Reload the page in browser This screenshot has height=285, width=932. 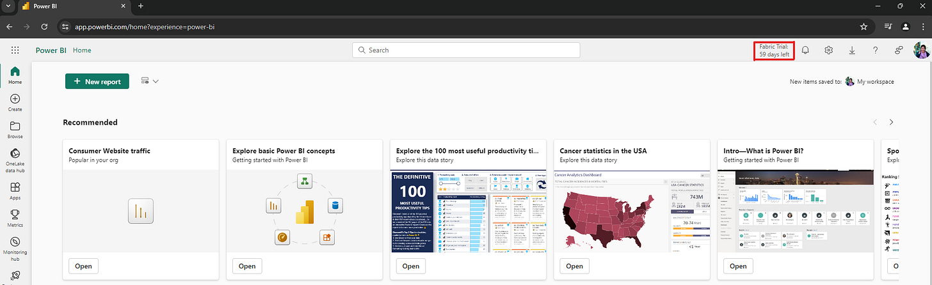pyautogui.click(x=44, y=27)
